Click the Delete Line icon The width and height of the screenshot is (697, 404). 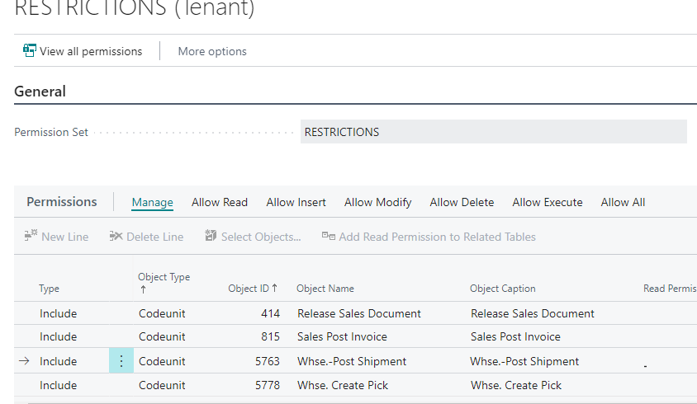(116, 237)
